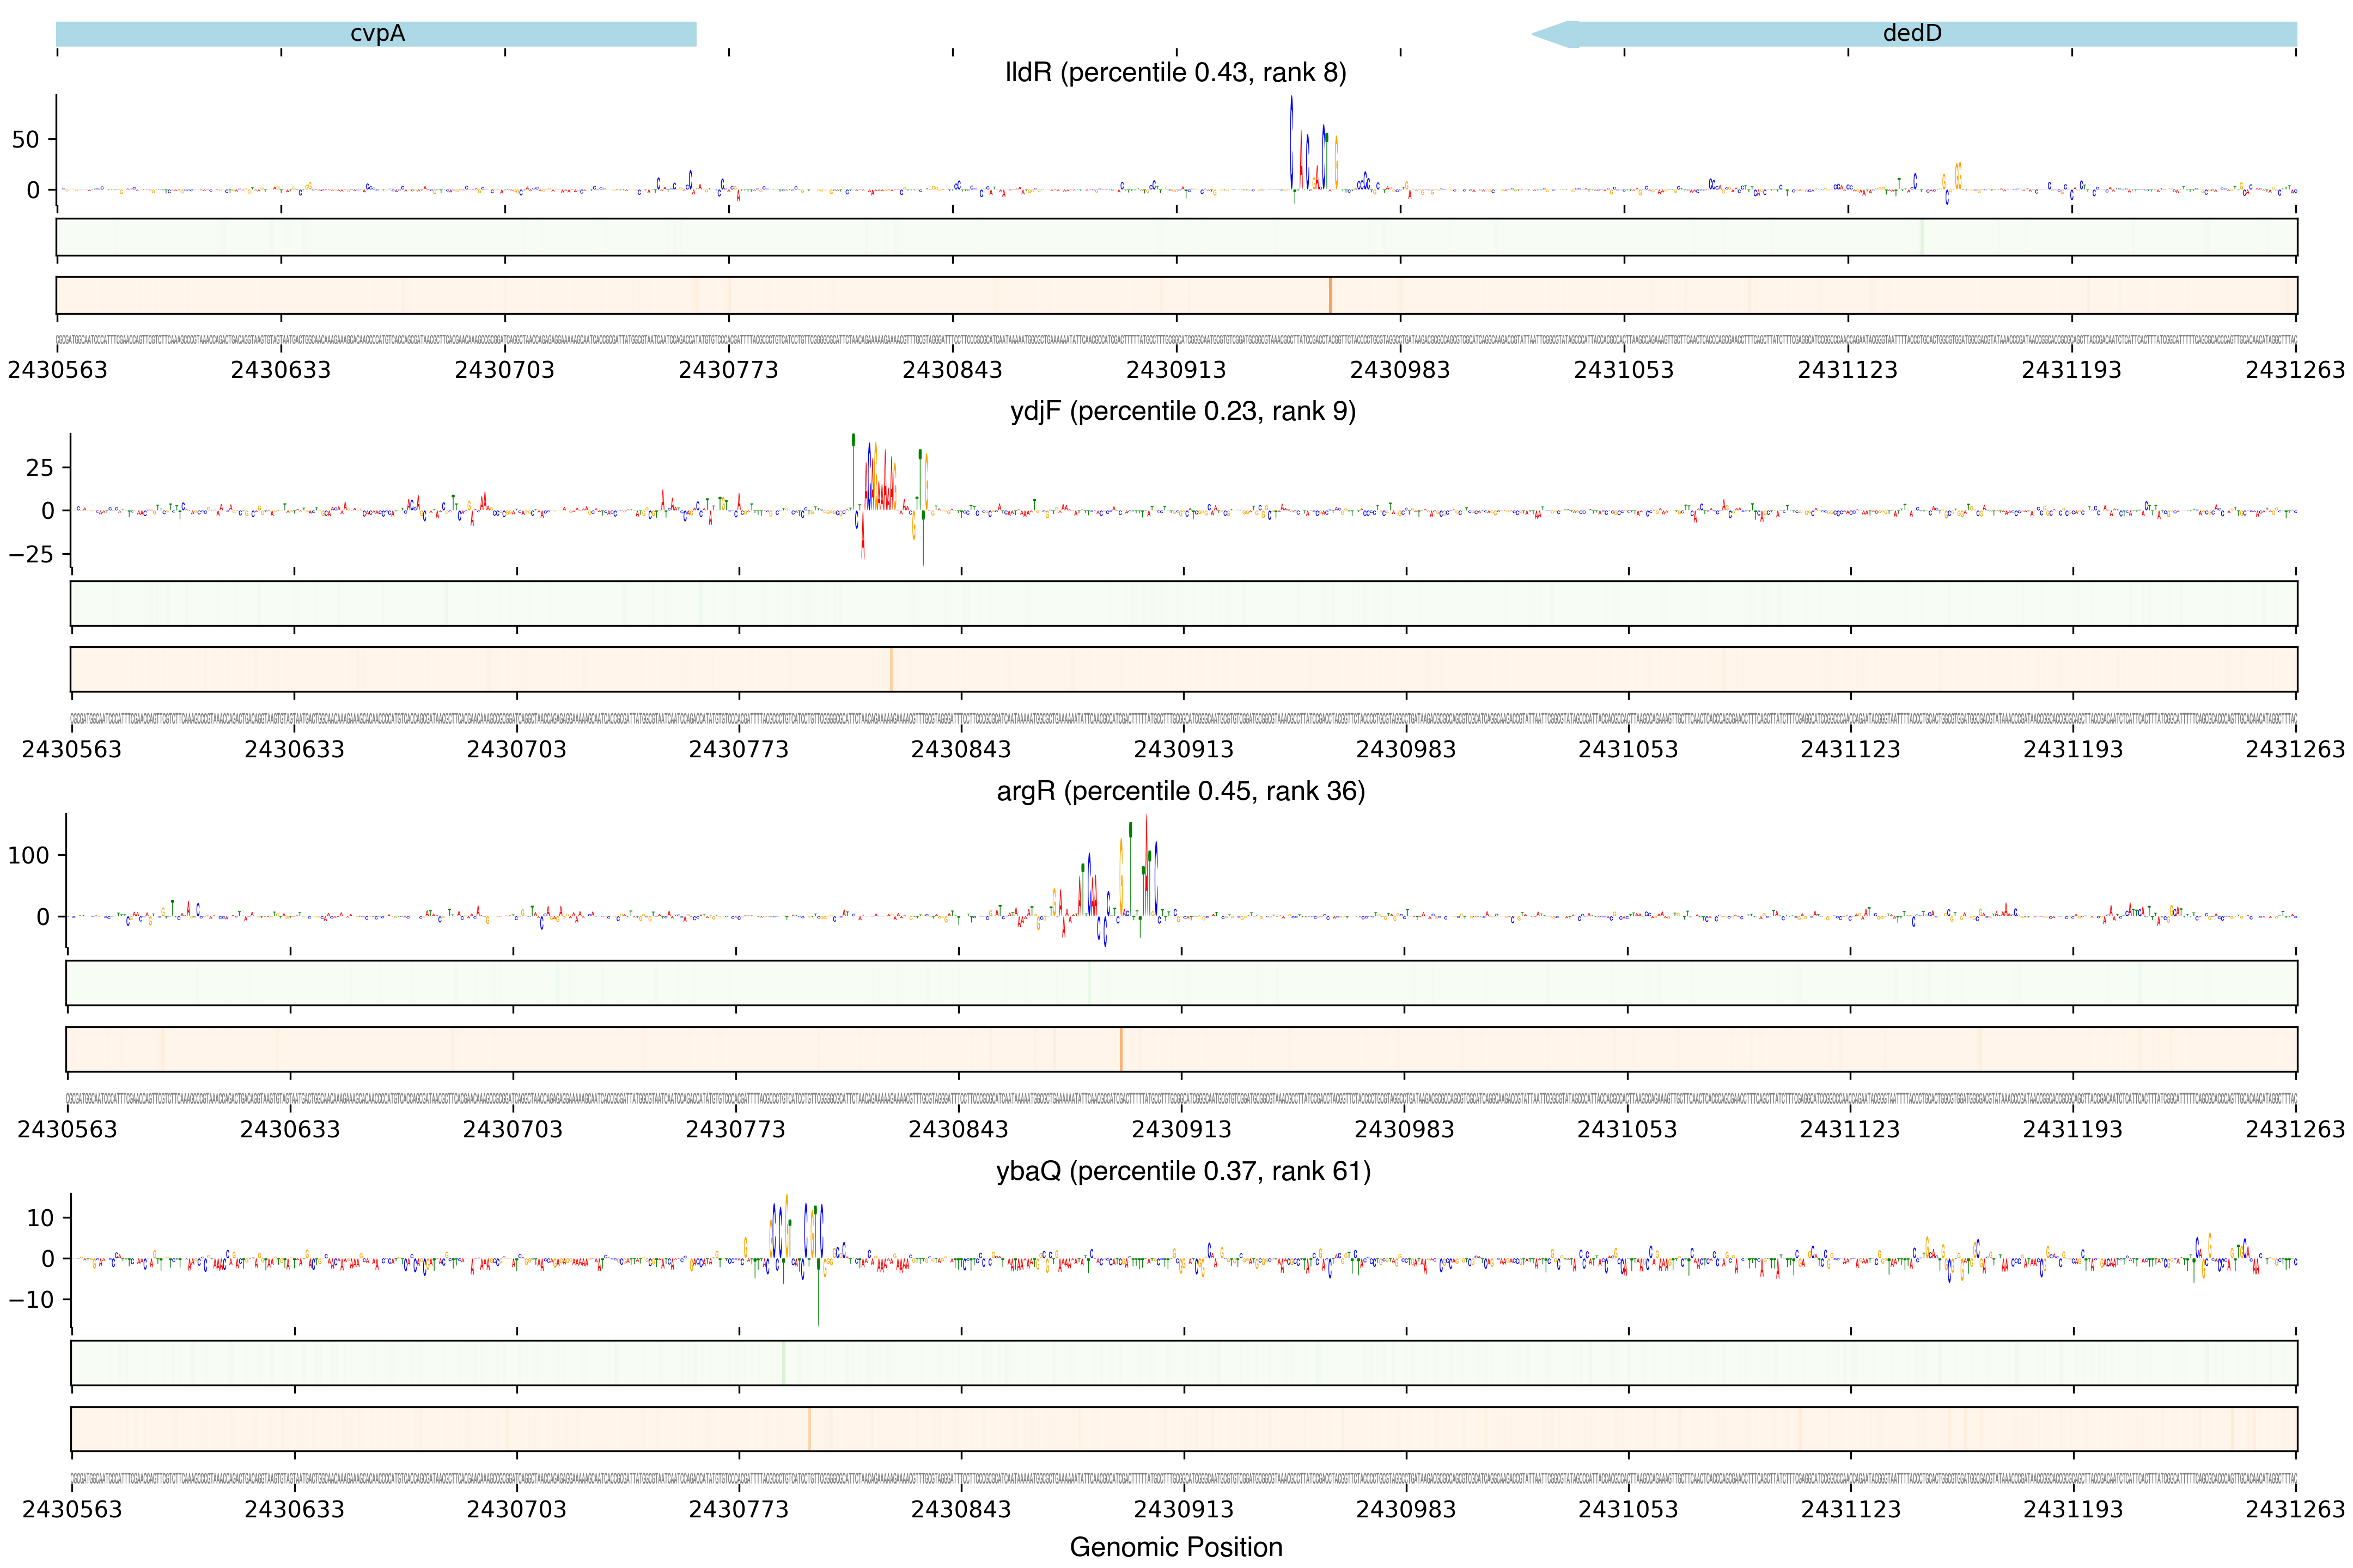Click the 100 y-axis label on argR track
Viewport: 2353px width, 1568px height.
[28, 856]
